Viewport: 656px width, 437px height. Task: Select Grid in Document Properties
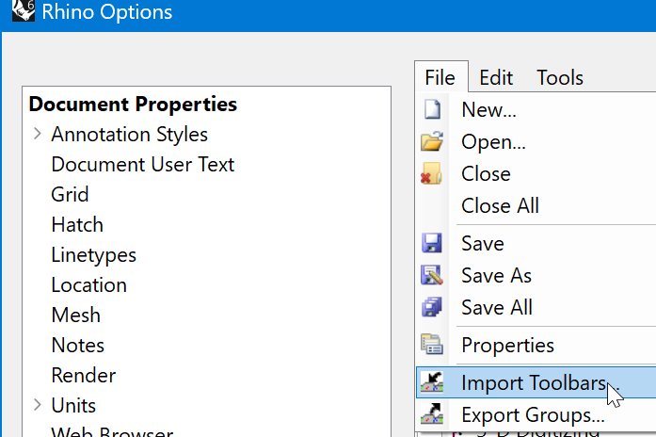[x=70, y=195]
